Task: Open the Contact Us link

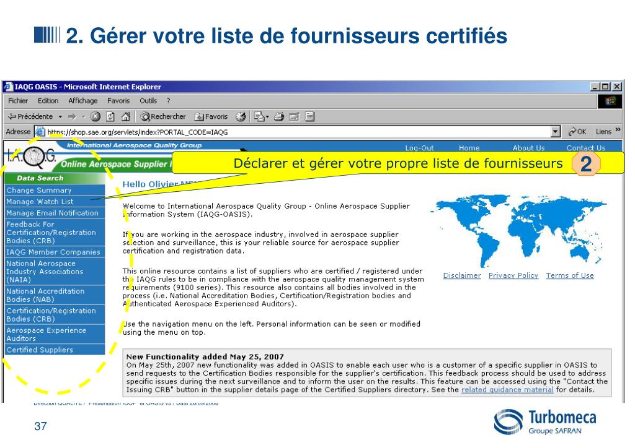Action: click(585, 148)
